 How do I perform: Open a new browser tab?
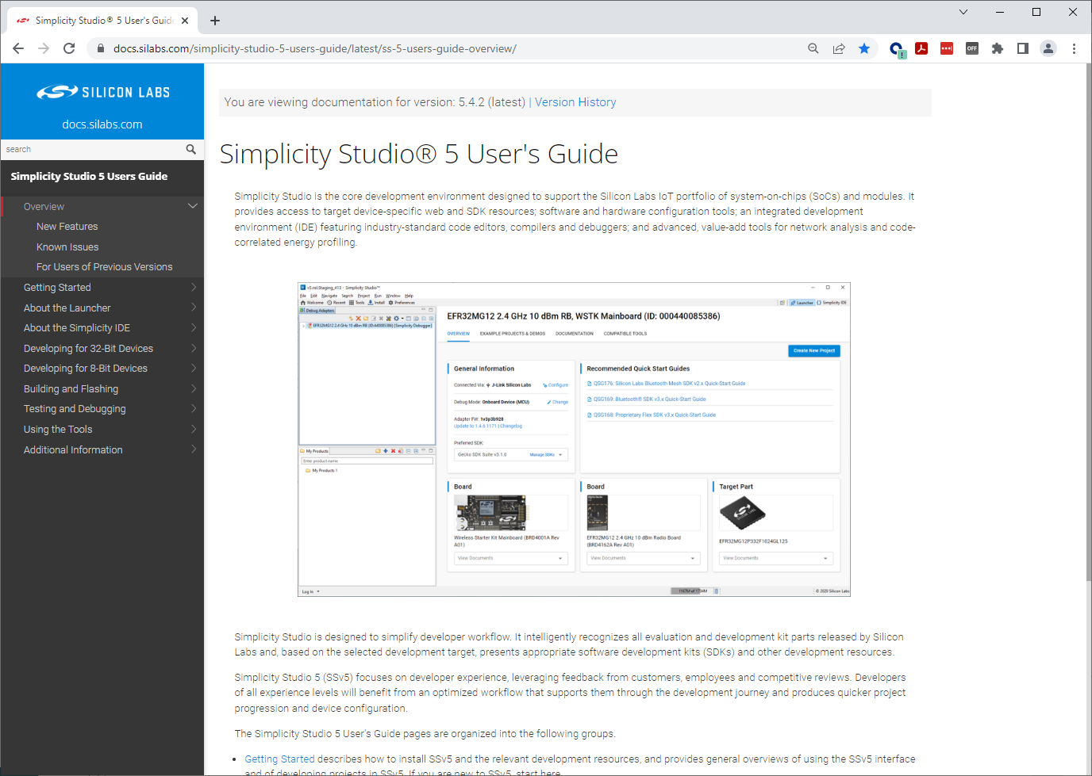214,21
